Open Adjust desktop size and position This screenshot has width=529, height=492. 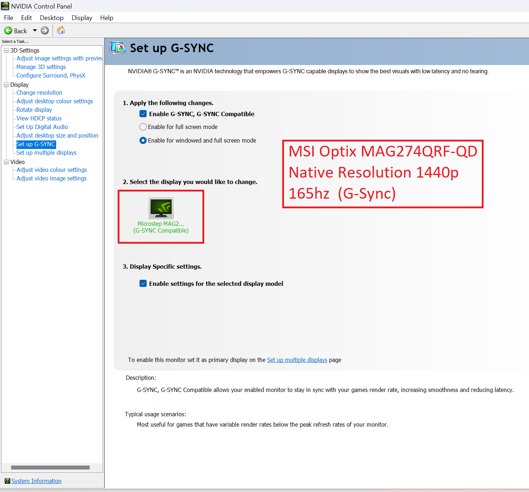[x=57, y=135]
